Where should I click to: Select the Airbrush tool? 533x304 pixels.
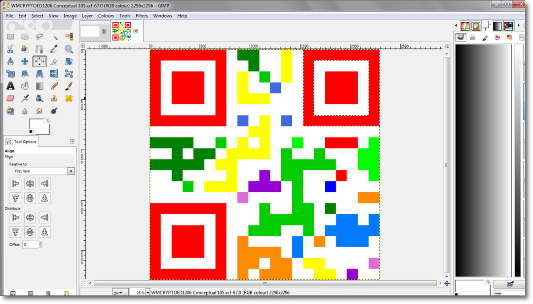click(x=25, y=98)
